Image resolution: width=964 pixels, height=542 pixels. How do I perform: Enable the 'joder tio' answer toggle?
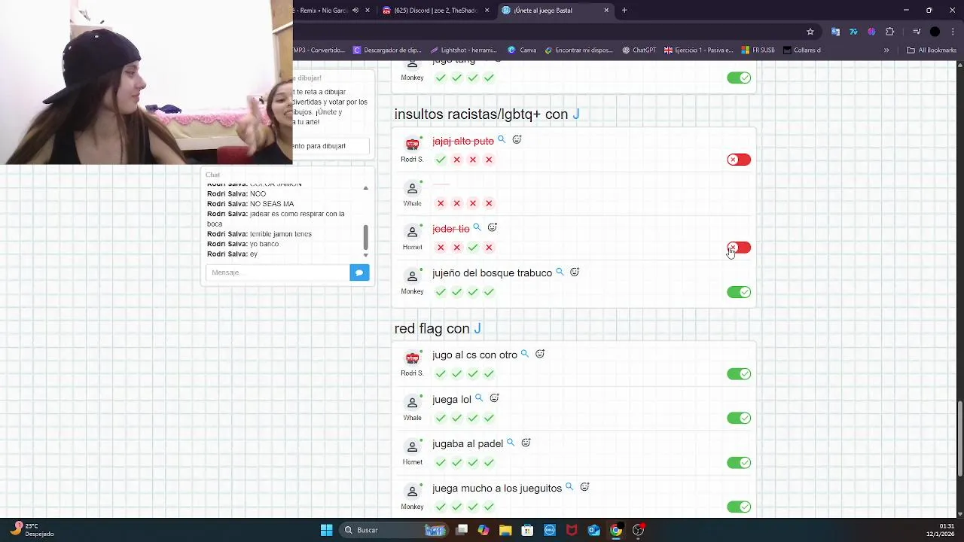point(739,248)
